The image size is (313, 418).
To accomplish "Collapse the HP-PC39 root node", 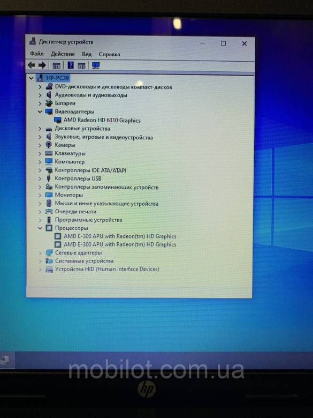I will 31,78.
